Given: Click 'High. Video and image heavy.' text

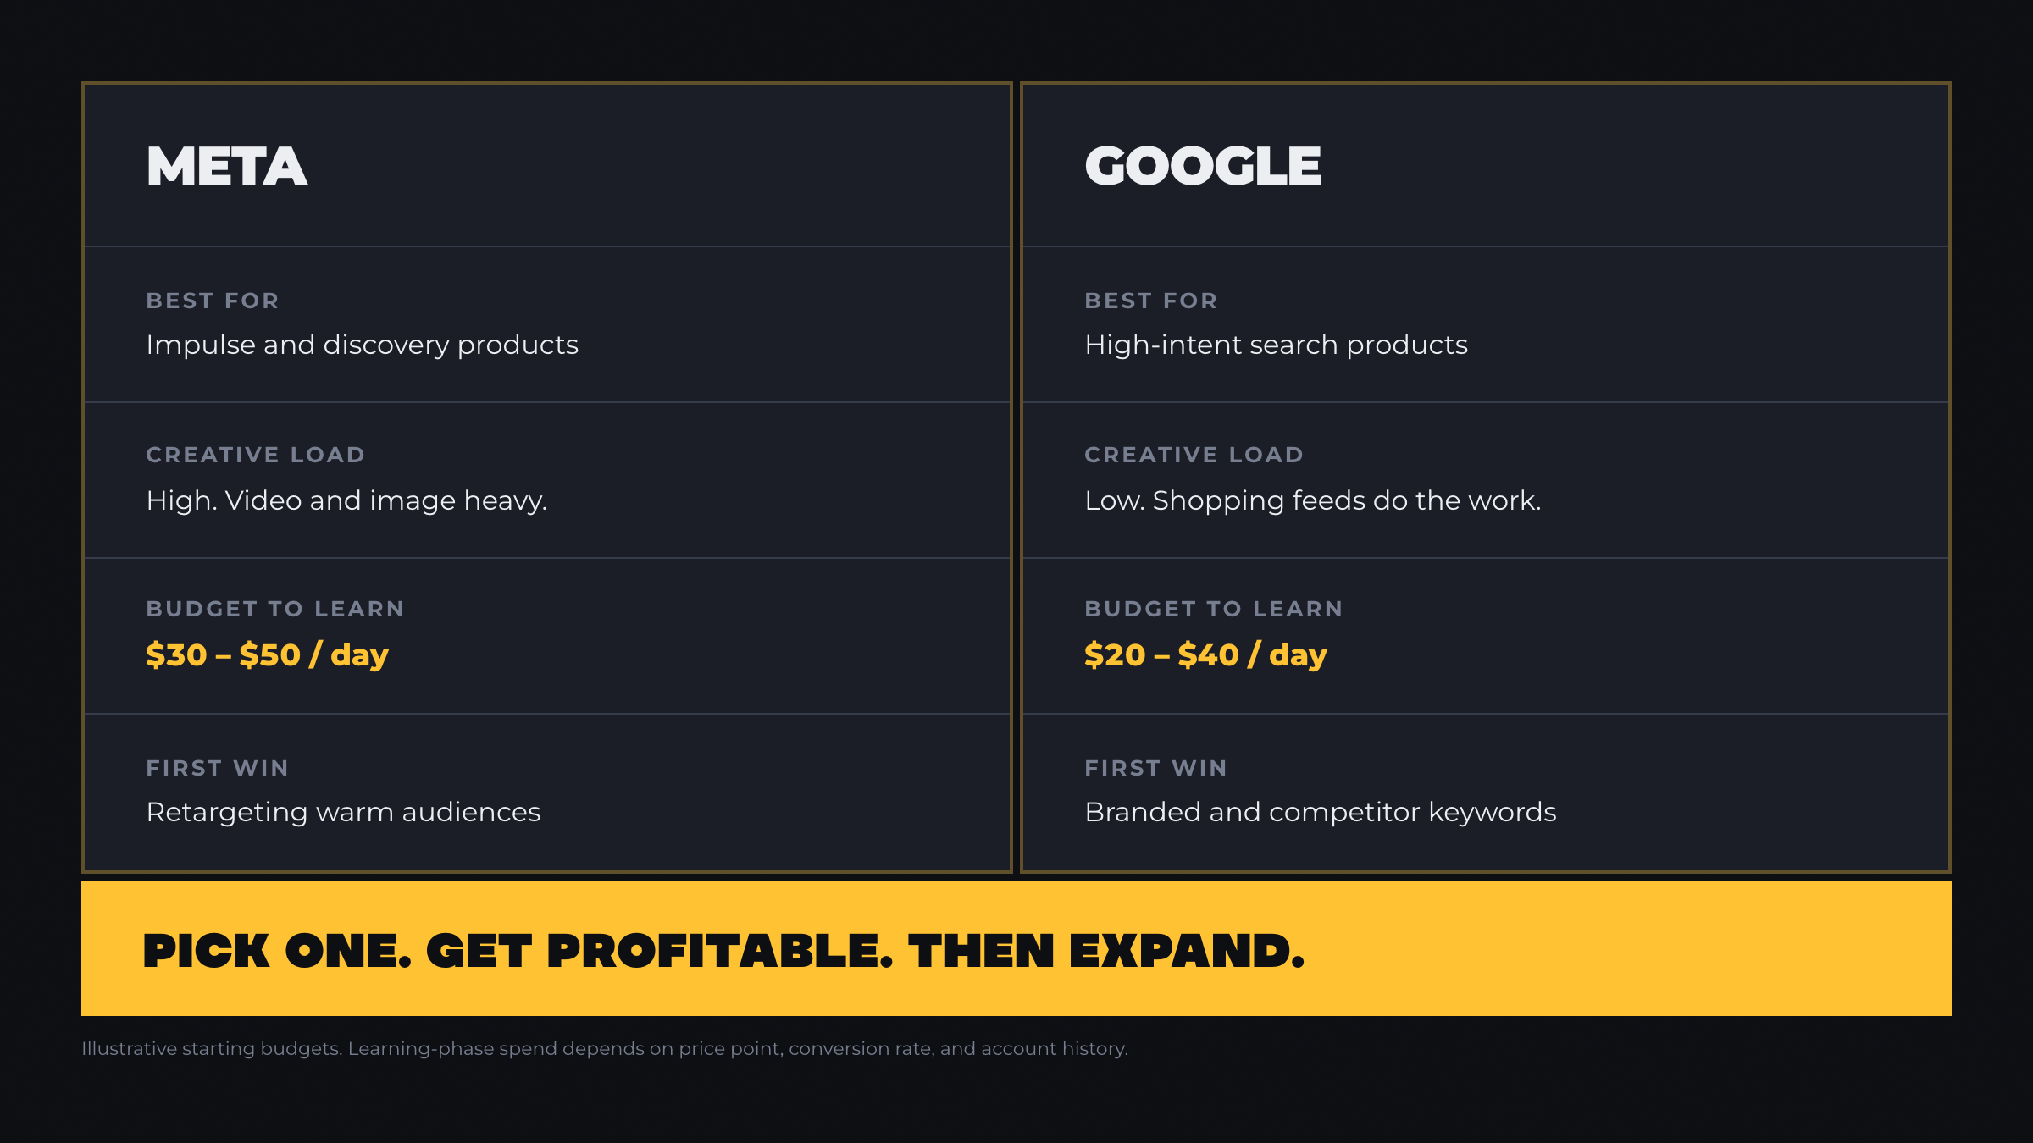Looking at the screenshot, I should (x=347, y=500).
